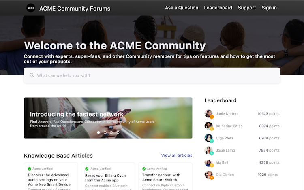Open Olga Wells' profile picture
The image size is (304, 190).
coord(209,138)
